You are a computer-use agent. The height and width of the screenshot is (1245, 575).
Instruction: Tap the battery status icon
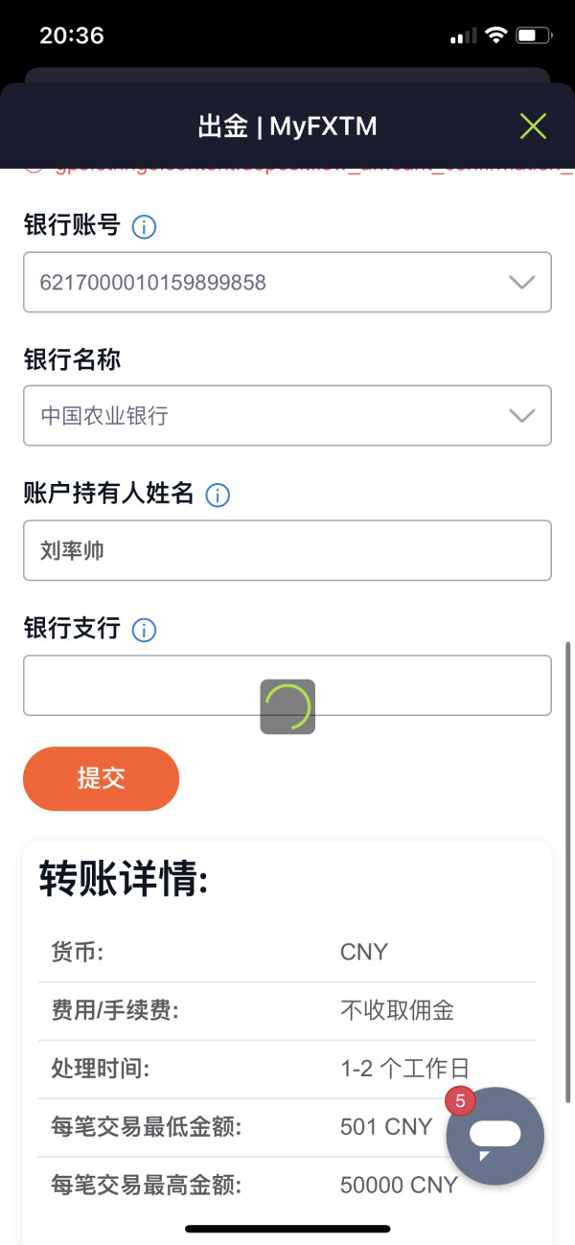coord(532,36)
